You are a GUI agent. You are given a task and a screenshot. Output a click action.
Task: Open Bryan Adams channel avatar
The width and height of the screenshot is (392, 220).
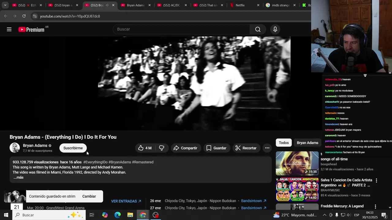point(15,148)
